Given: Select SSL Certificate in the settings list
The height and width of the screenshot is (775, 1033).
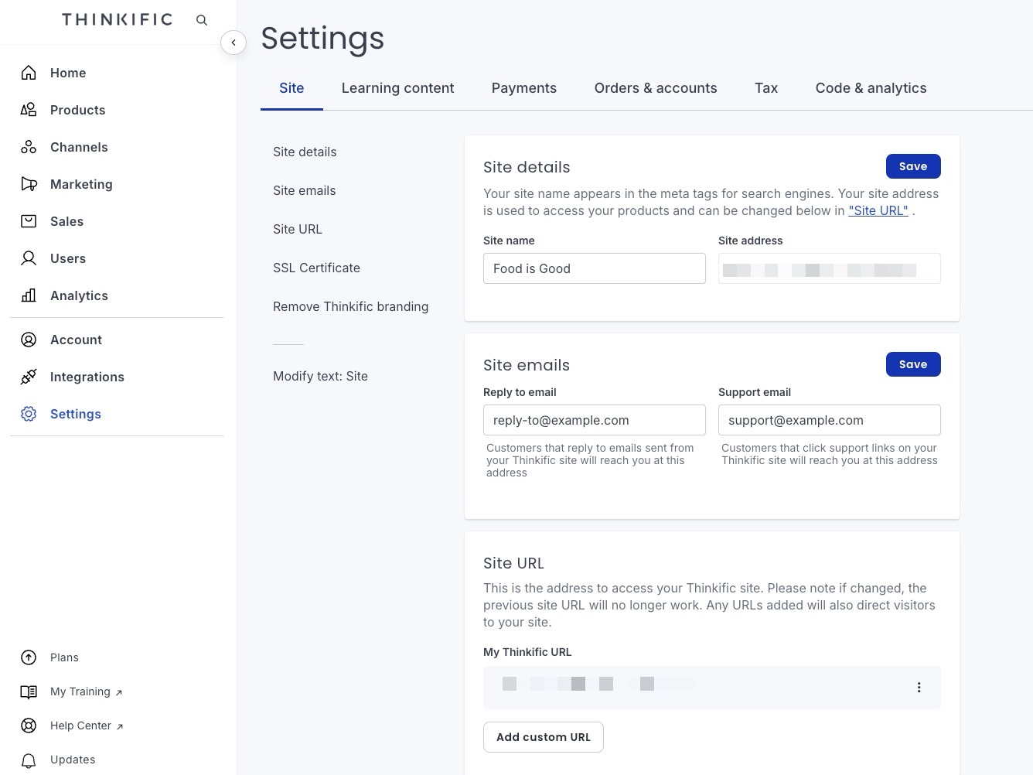Looking at the screenshot, I should pyautogui.click(x=316, y=268).
